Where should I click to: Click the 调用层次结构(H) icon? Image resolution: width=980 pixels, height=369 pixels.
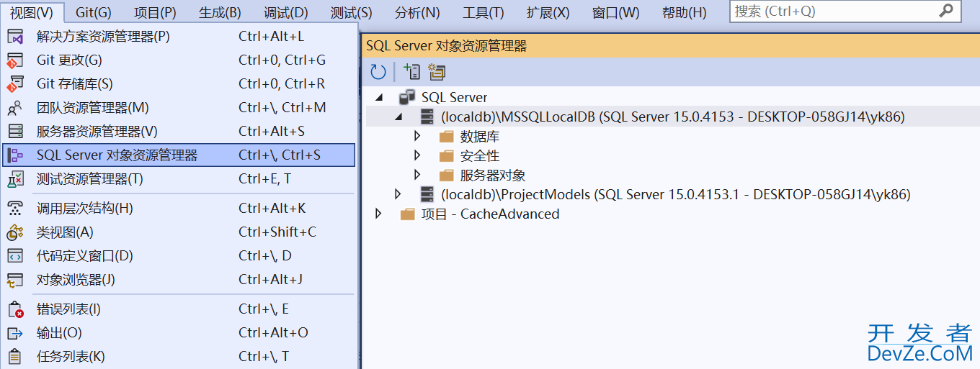15,209
